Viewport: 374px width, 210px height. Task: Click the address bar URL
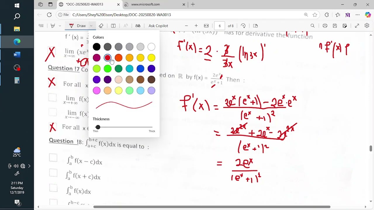click(x=122, y=15)
